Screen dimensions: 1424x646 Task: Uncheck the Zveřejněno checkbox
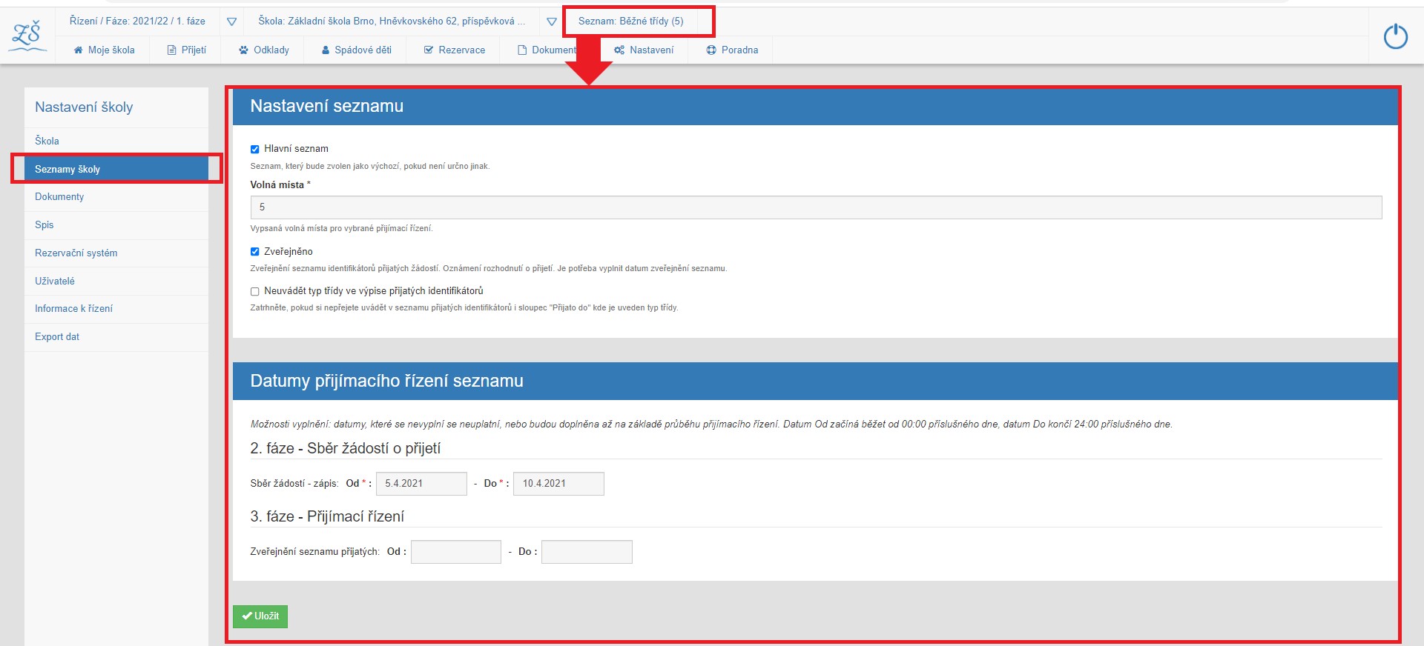pyautogui.click(x=254, y=252)
